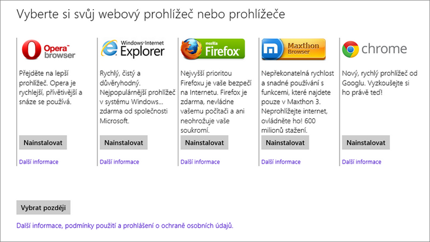430x242 pixels.
Task: Choose Vybrat později to decide later
Action: [44, 208]
